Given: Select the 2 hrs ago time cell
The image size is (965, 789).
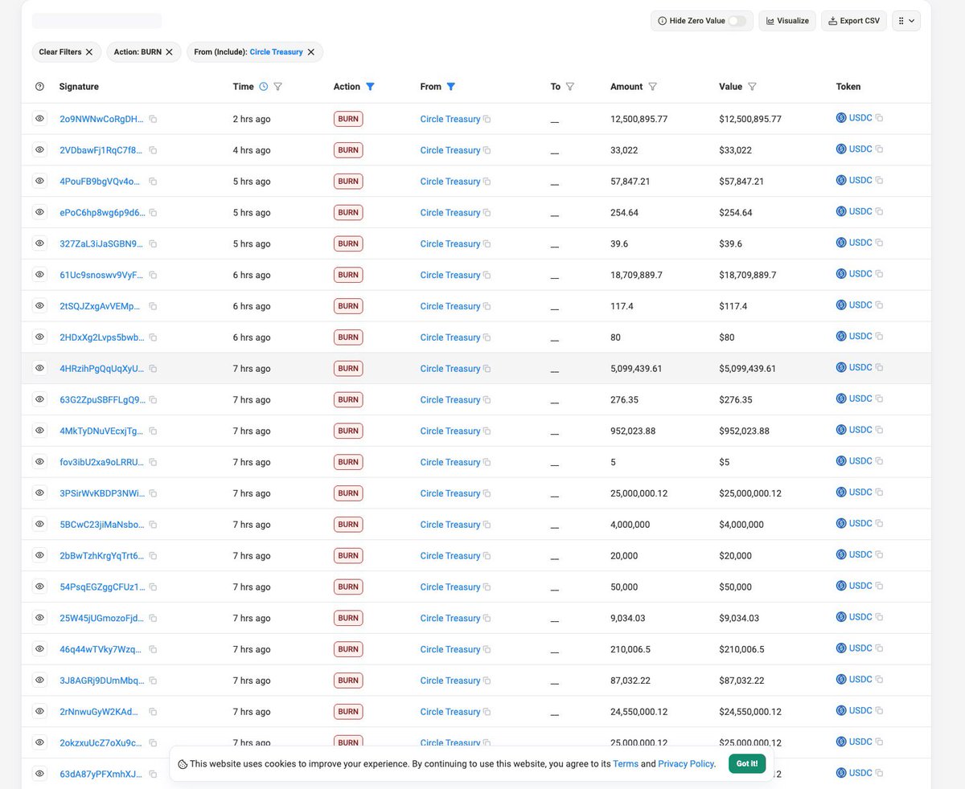Looking at the screenshot, I should [x=252, y=119].
